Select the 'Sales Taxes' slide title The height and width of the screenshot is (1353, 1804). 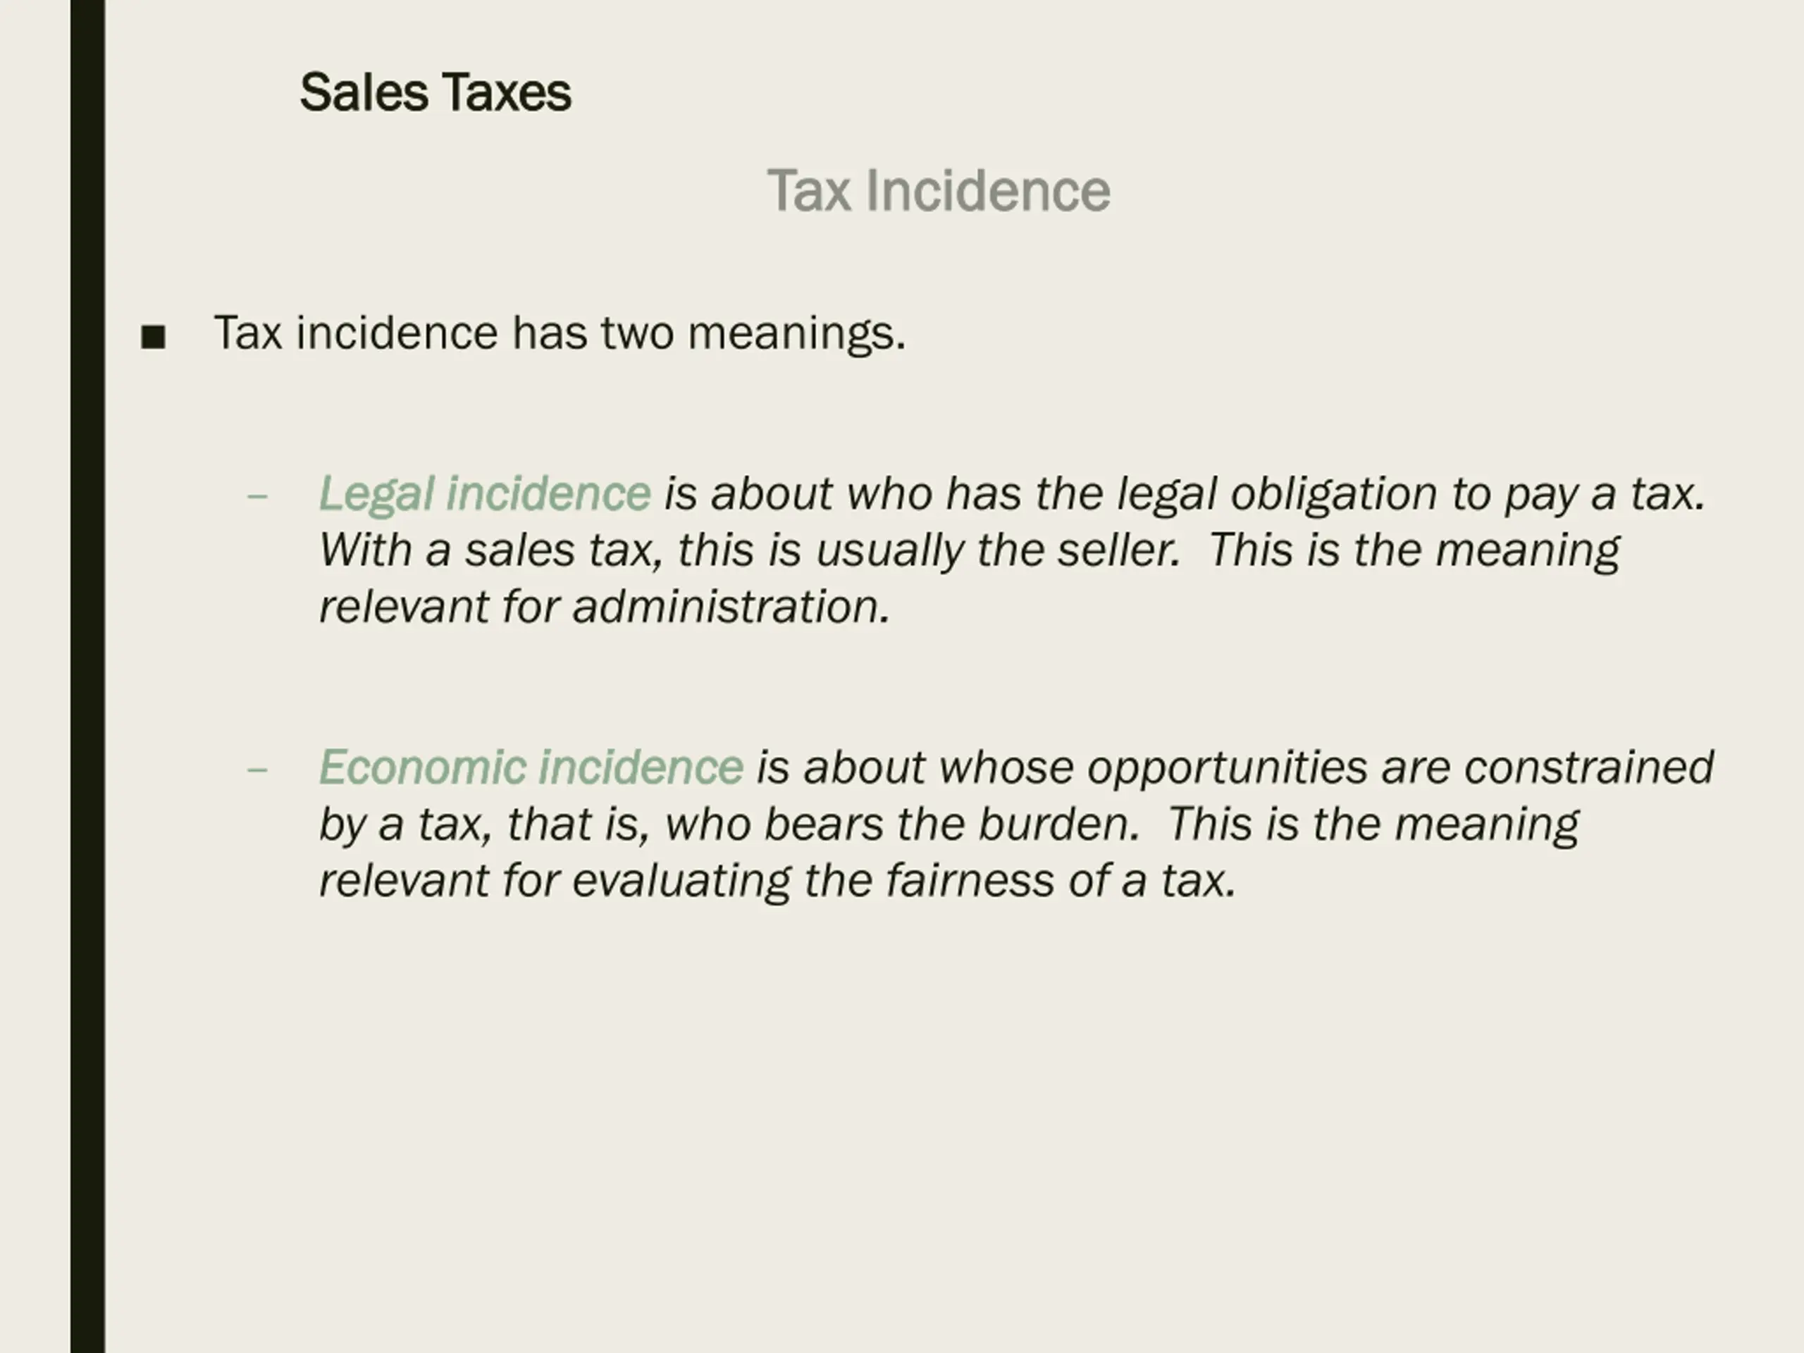coord(435,92)
